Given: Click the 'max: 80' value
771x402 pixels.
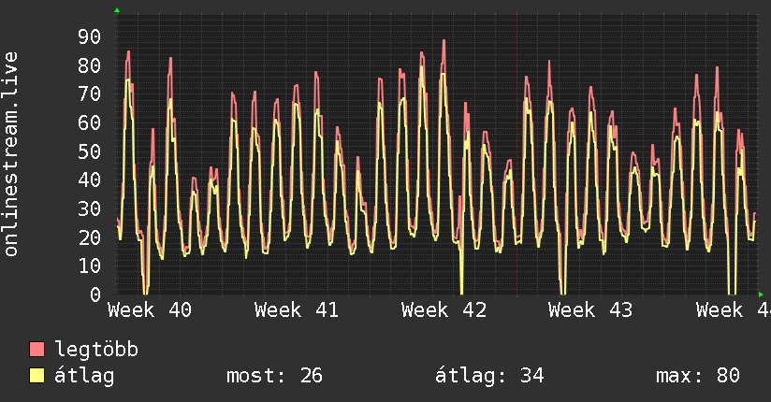Looking at the screenshot, I should (698, 376).
